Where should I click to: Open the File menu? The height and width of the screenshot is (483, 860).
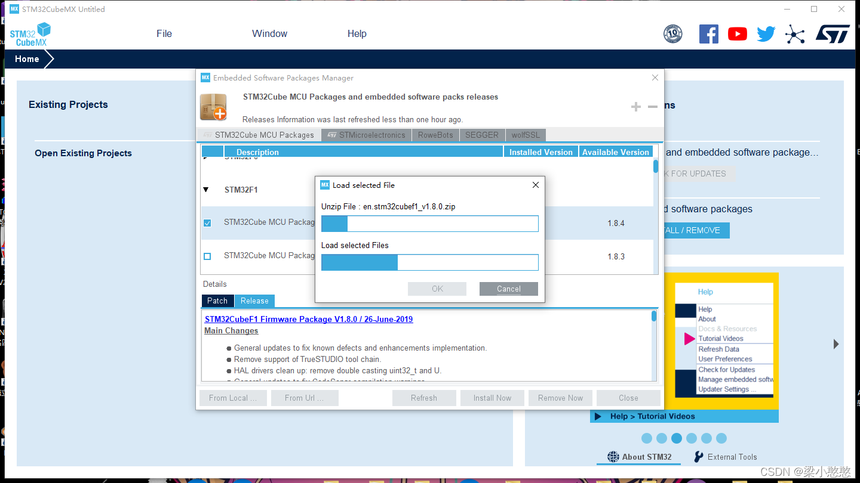tap(164, 34)
